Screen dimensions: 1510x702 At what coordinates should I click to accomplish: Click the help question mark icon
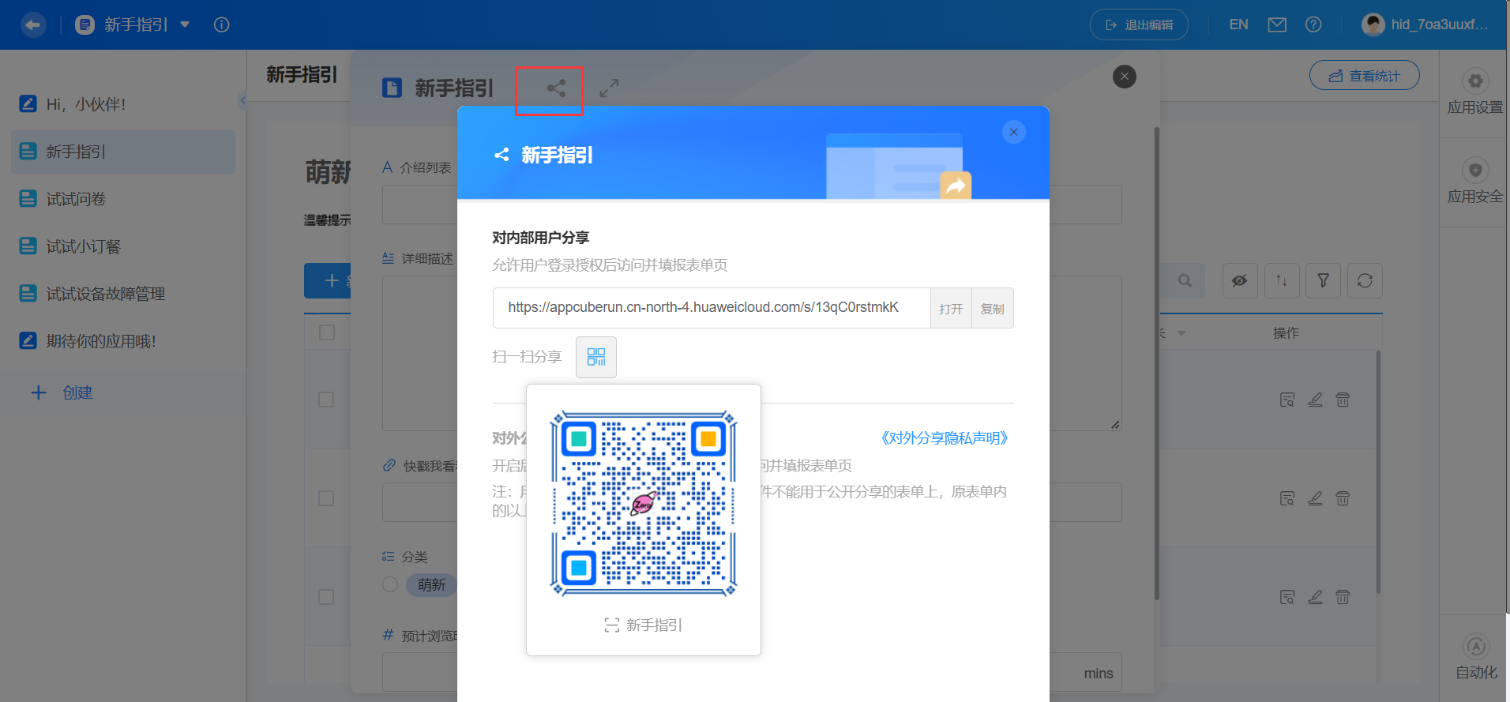coord(1313,24)
